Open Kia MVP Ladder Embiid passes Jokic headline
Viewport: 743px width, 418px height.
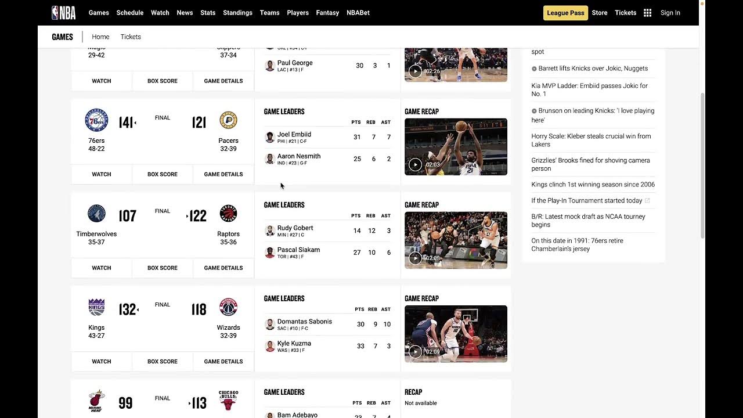click(x=589, y=89)
